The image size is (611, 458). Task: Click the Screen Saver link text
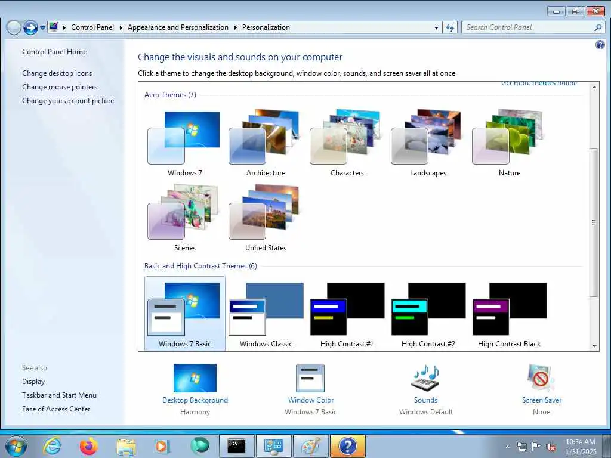coord(541,400)
